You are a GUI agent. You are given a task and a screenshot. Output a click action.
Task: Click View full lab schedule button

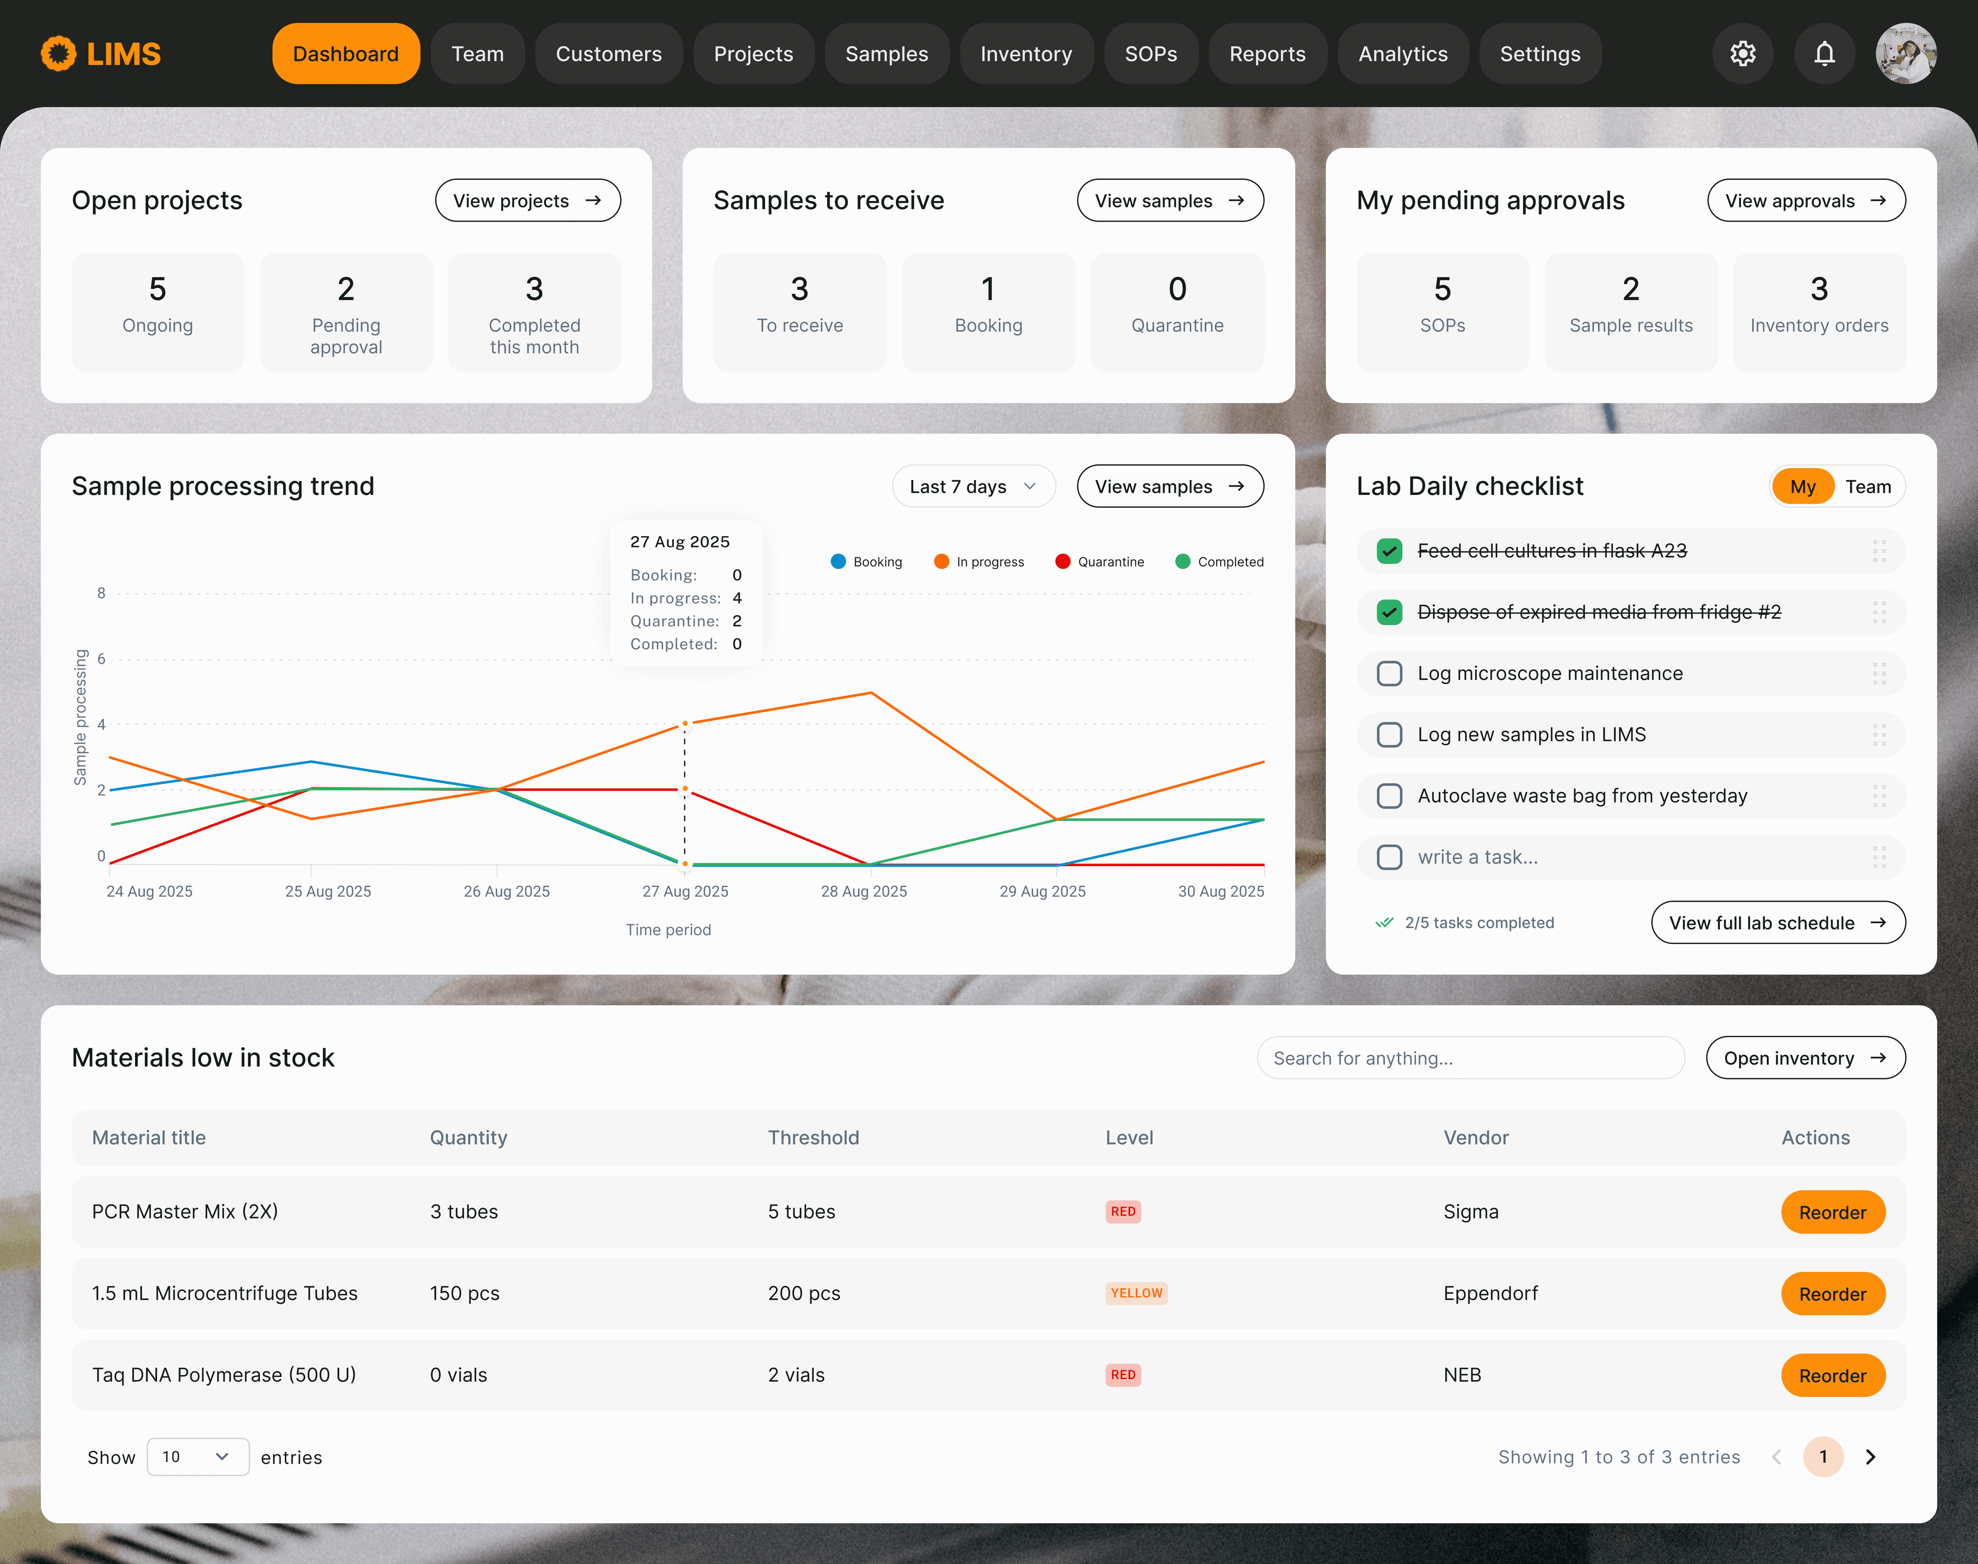click(1777, 923)
